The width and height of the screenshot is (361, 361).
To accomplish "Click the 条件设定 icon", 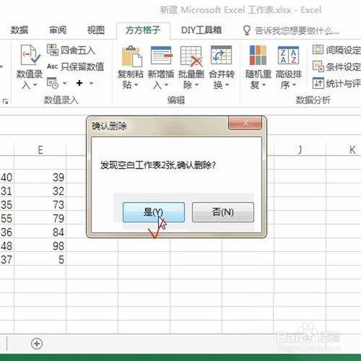I will 318,66.
